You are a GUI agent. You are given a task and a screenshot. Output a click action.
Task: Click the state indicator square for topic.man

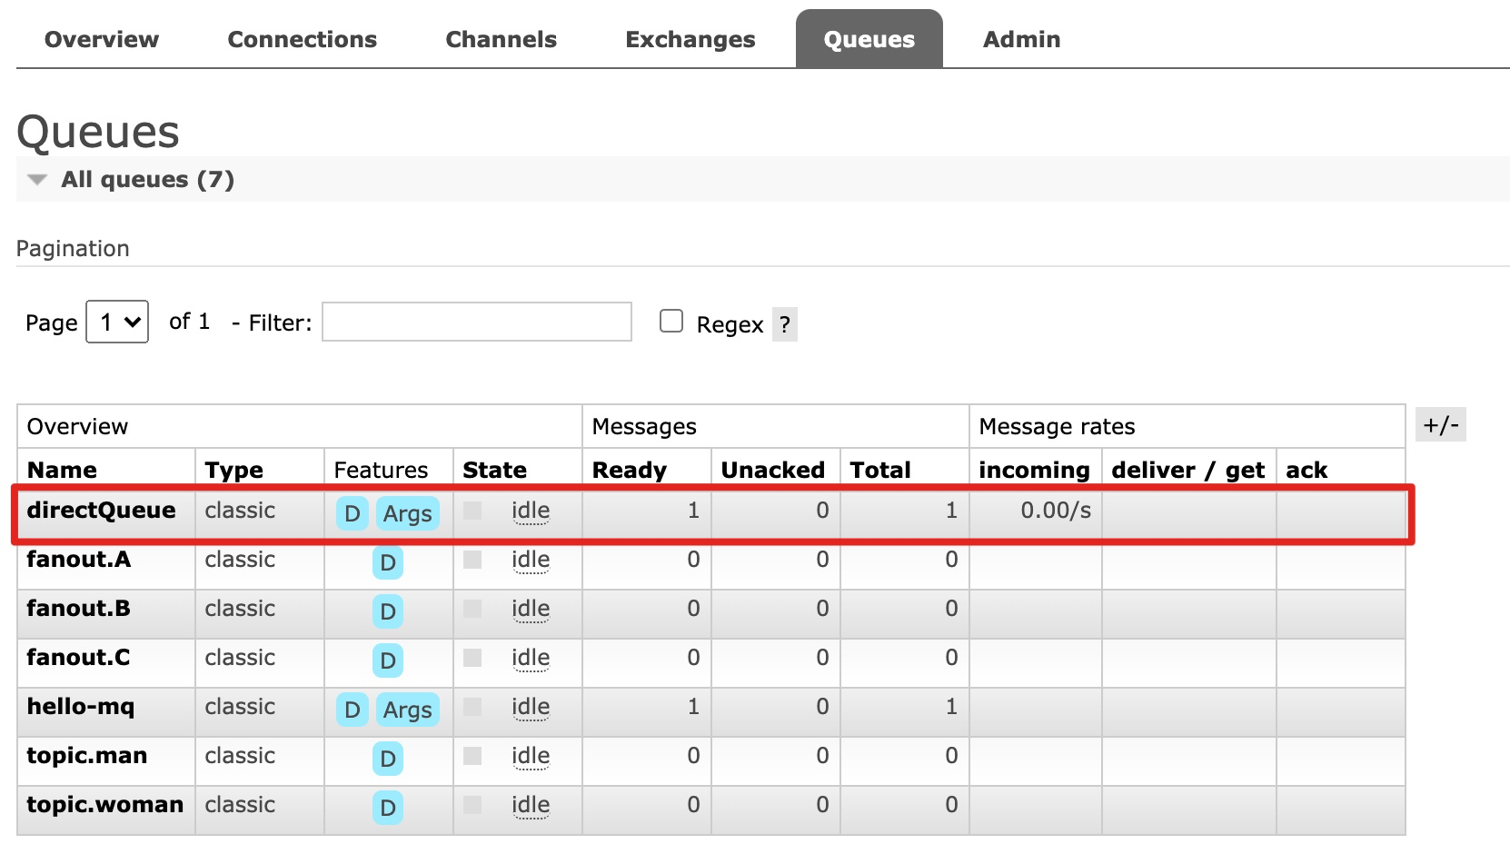[x=472, y=756]
